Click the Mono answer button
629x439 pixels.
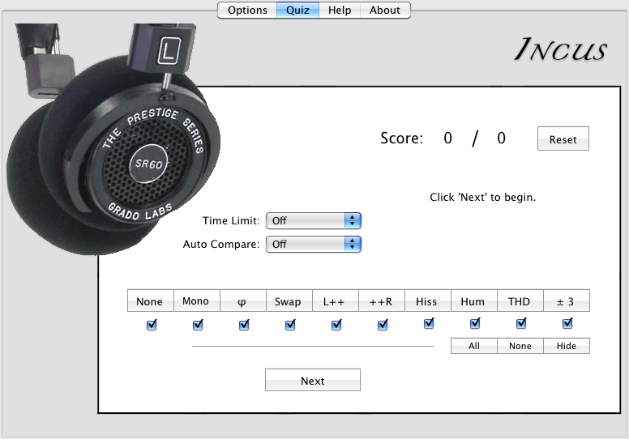pyautogui.click(x=196, y=300)
